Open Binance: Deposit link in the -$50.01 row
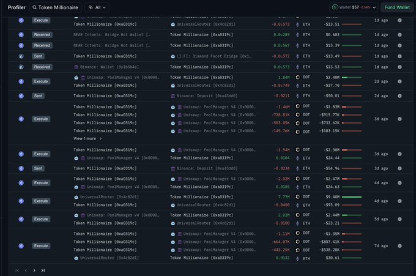416x276 pixels. point(207,96)
